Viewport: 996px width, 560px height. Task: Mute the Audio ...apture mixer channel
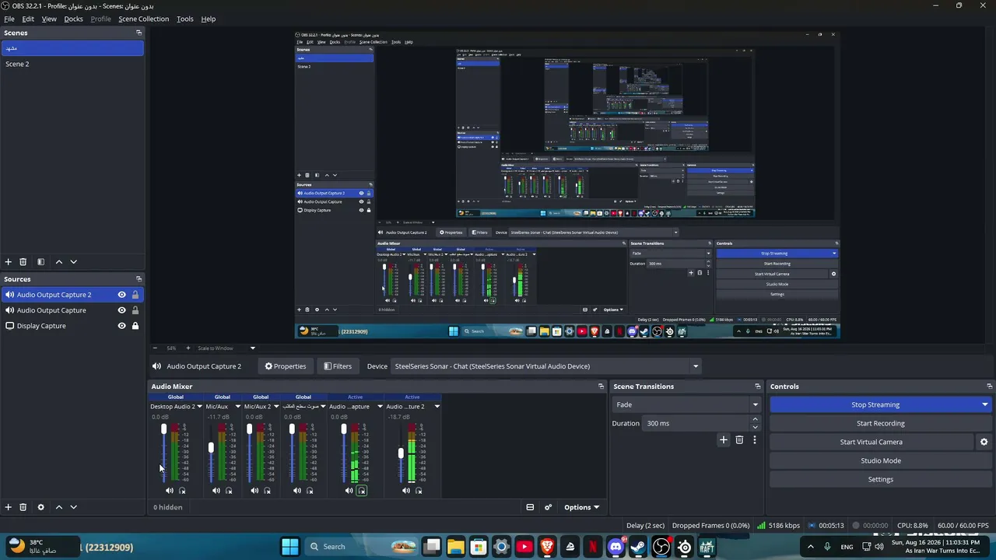[x=349, y=491]
